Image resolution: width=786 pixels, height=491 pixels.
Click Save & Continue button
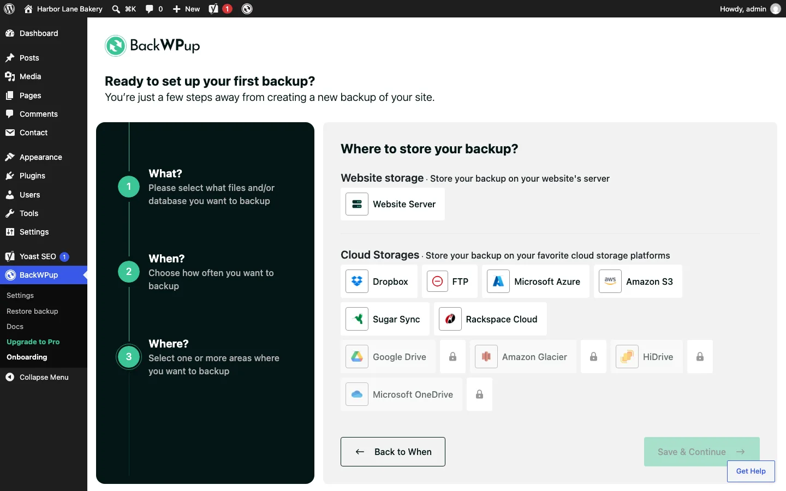point(702,452)
